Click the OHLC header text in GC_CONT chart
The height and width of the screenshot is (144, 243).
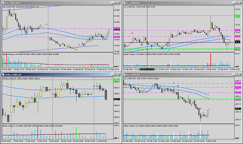point(142,79)
